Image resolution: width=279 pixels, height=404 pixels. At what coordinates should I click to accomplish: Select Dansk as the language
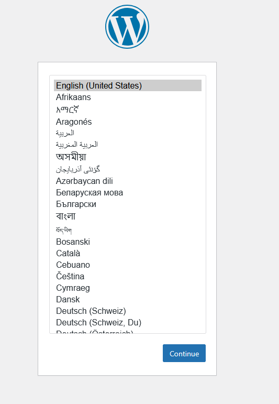tap(128, 299)
